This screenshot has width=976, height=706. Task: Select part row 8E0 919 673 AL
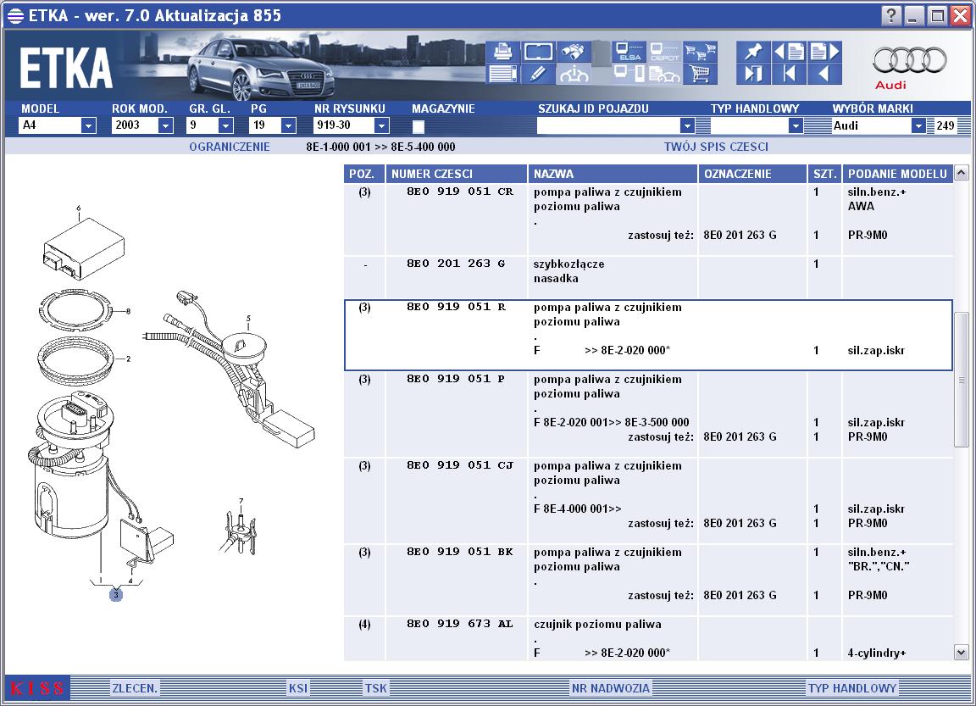tap(648, 639)
